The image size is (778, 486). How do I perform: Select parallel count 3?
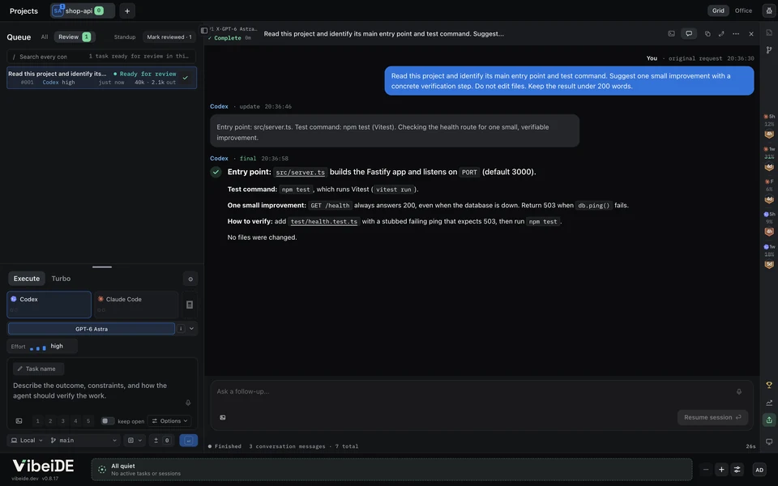pos(62,420)
